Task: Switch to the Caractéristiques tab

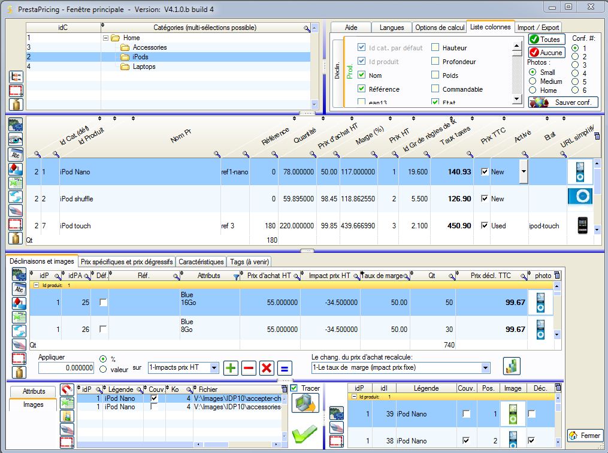Action: (x=201, y=262)
